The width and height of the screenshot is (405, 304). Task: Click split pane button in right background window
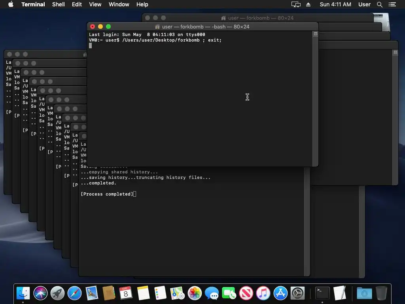pyautogui.click(x=396, y=52)
